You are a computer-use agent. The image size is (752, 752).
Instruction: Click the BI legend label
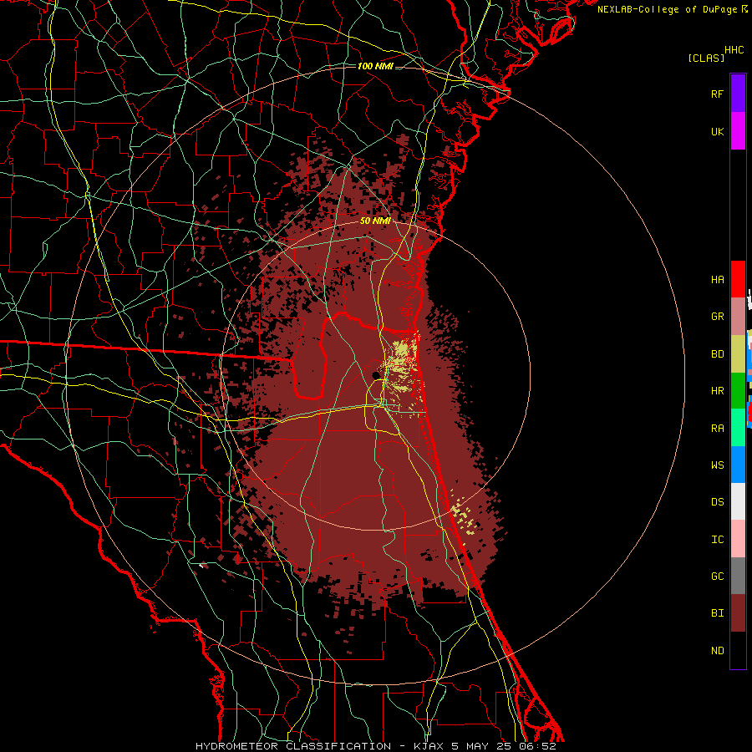[x=717, y=613]
